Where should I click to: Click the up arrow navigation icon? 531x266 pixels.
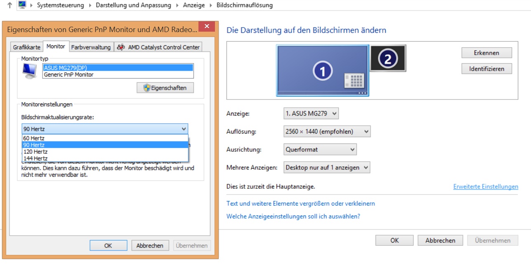tap(9, 5)
